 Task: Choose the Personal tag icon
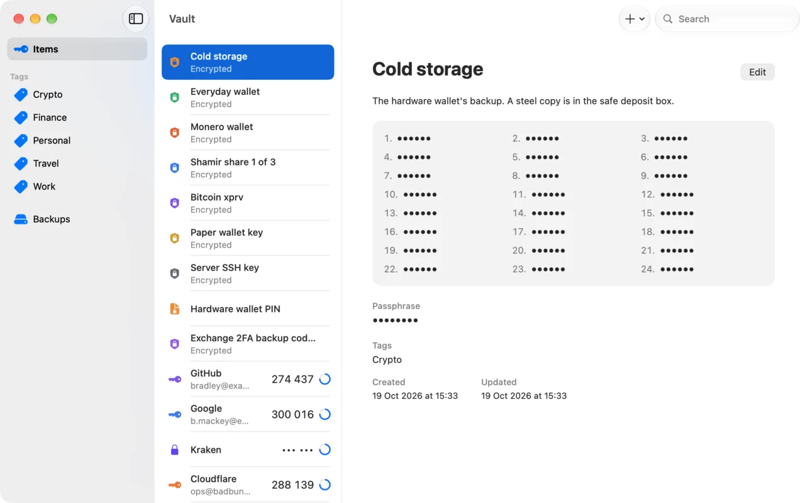(21, 140)
